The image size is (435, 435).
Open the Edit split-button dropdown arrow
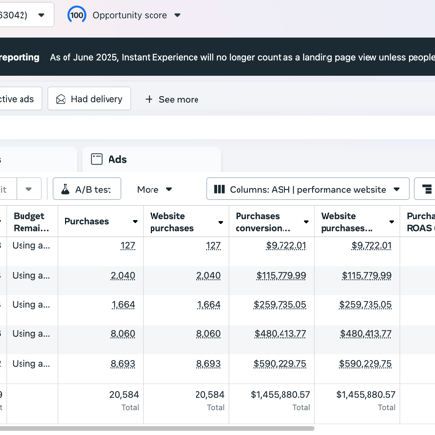coord(29,189)
